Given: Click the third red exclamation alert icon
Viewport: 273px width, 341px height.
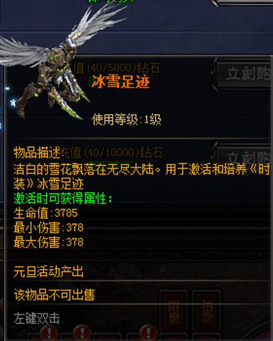Looking at the screenshot, I should click(x=148, y=333).
